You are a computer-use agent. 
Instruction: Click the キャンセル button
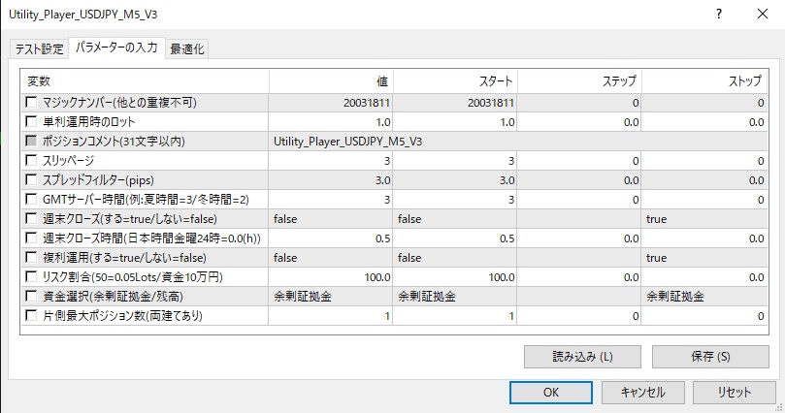coord(634,393)
